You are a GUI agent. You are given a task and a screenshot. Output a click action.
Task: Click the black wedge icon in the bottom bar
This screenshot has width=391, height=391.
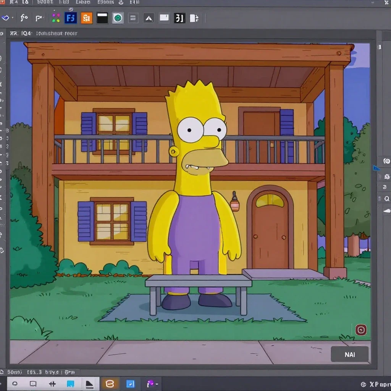[x=89, y=384]
